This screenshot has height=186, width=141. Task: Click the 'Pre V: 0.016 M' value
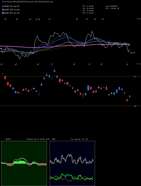pyautogui.click(x=113, y=8)
